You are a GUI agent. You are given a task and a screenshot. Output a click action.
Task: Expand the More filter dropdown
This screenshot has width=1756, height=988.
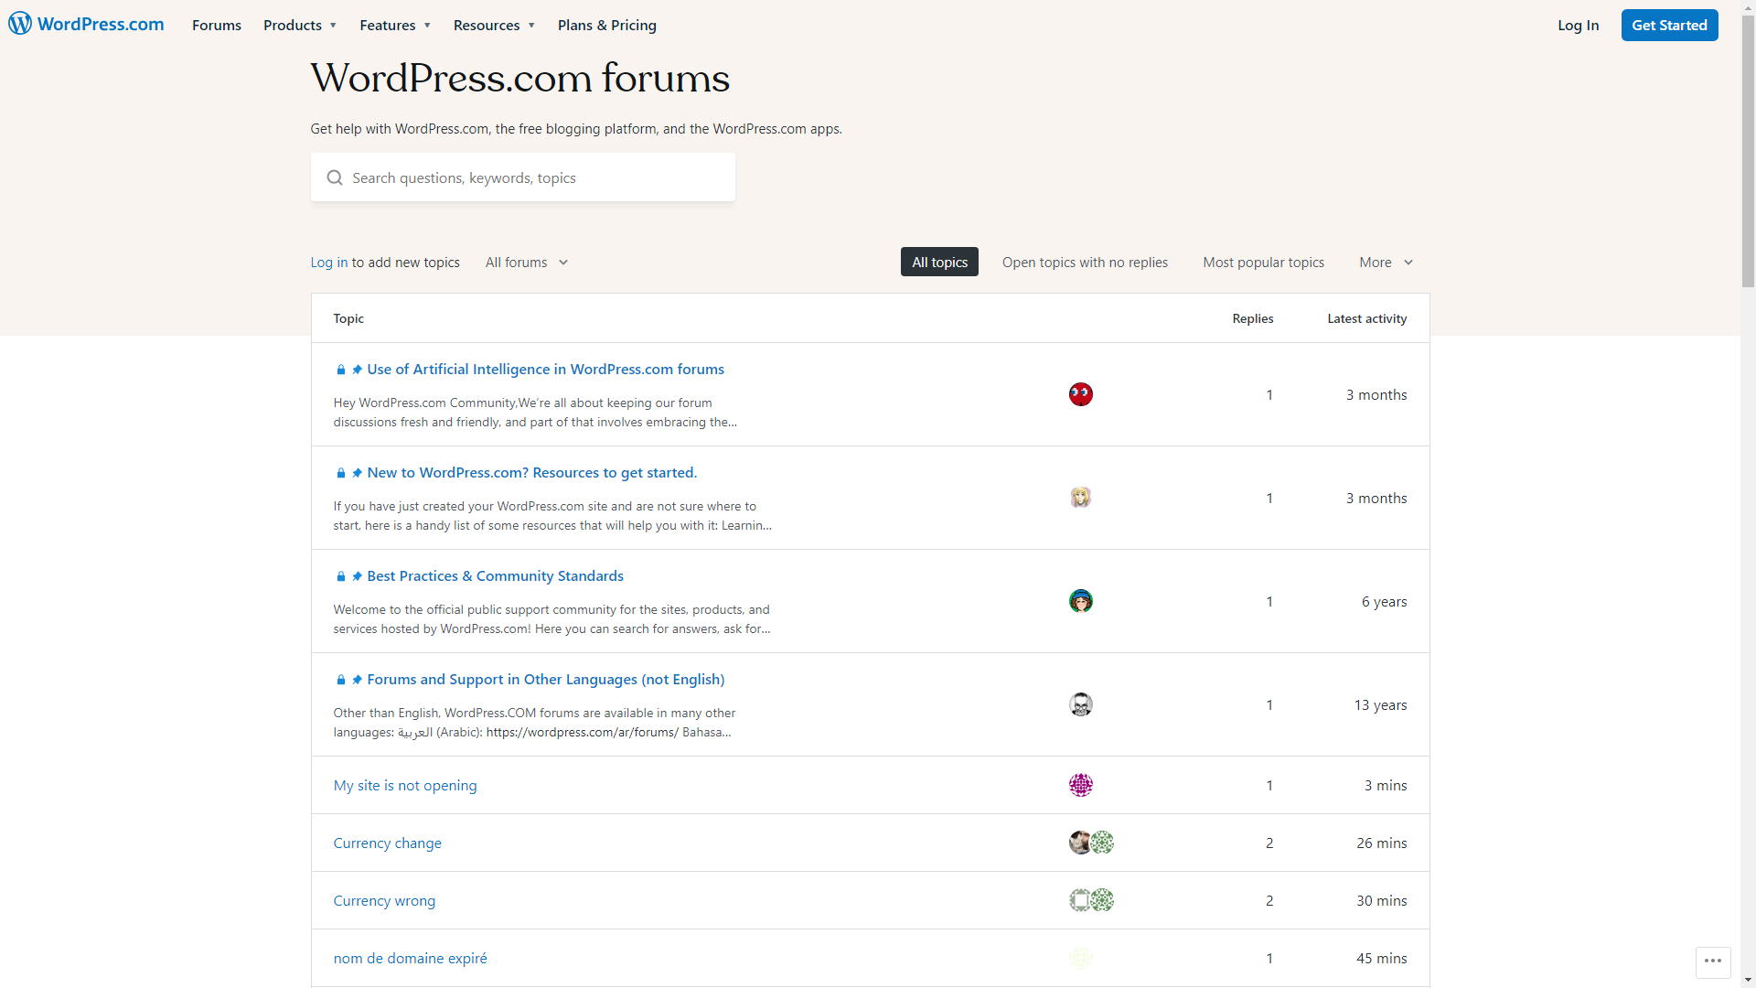1386,263
